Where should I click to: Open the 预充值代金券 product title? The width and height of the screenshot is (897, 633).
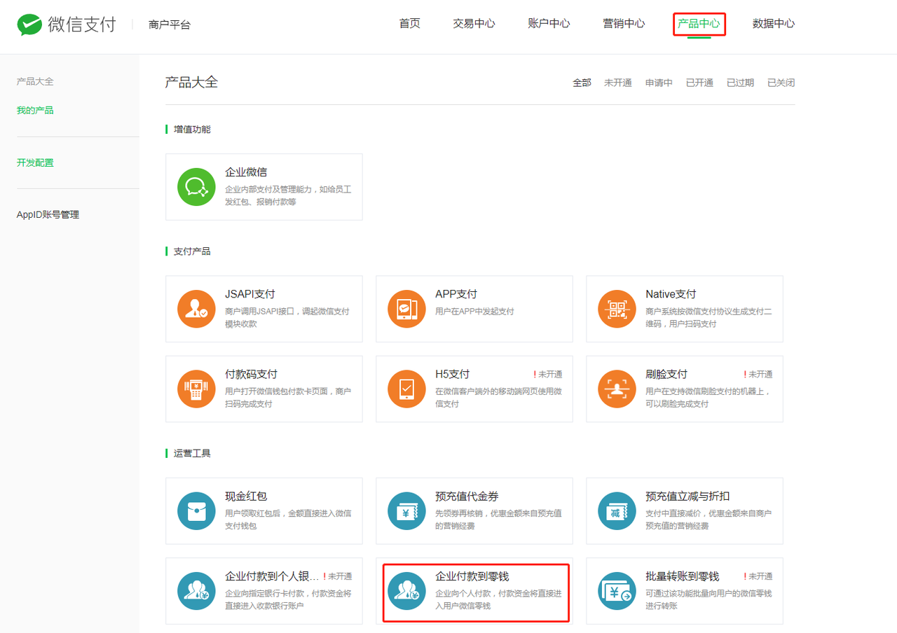pos(467,496)
